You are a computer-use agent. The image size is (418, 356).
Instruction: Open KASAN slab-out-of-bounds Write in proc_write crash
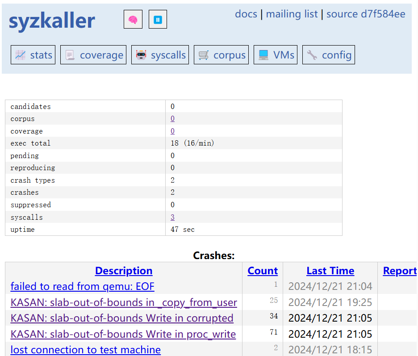click(123, 334)
